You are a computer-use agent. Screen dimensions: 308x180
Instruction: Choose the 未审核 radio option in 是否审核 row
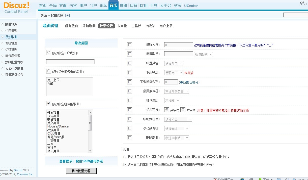pos(183,110)
